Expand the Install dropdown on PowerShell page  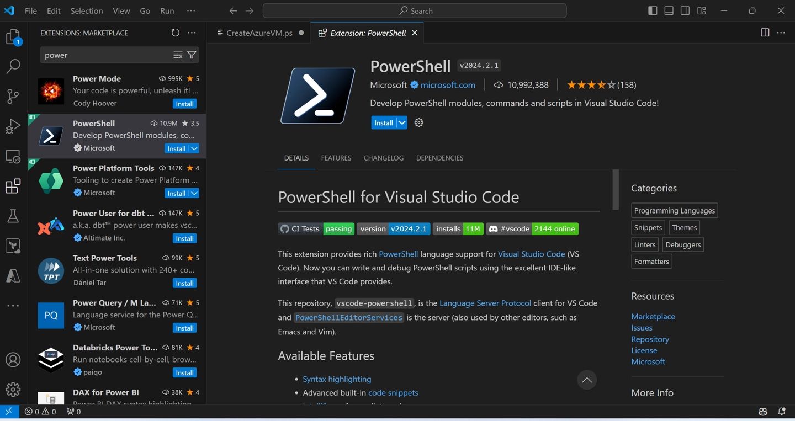402,123
